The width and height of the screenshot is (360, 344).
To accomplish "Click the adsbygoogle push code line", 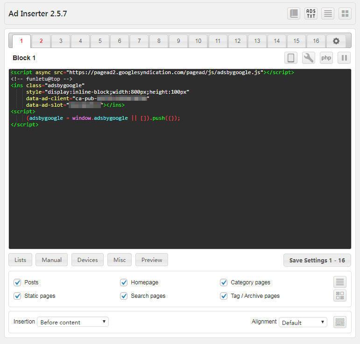I will tap(103, 118).
